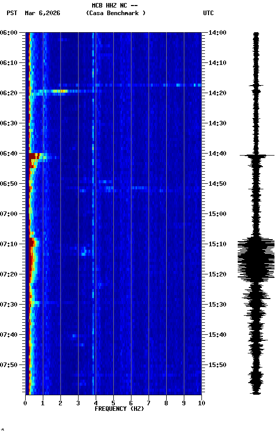Click the frequency axis tick label 9

click(x=184, y=403)
